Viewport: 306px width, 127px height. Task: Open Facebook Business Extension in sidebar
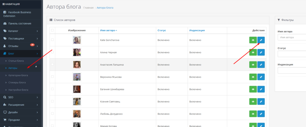[x=20, y=14]
